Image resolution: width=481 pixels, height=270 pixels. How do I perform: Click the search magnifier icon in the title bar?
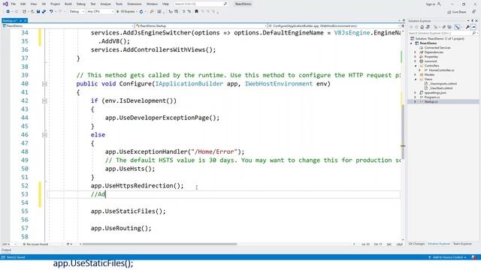[225, 4]
